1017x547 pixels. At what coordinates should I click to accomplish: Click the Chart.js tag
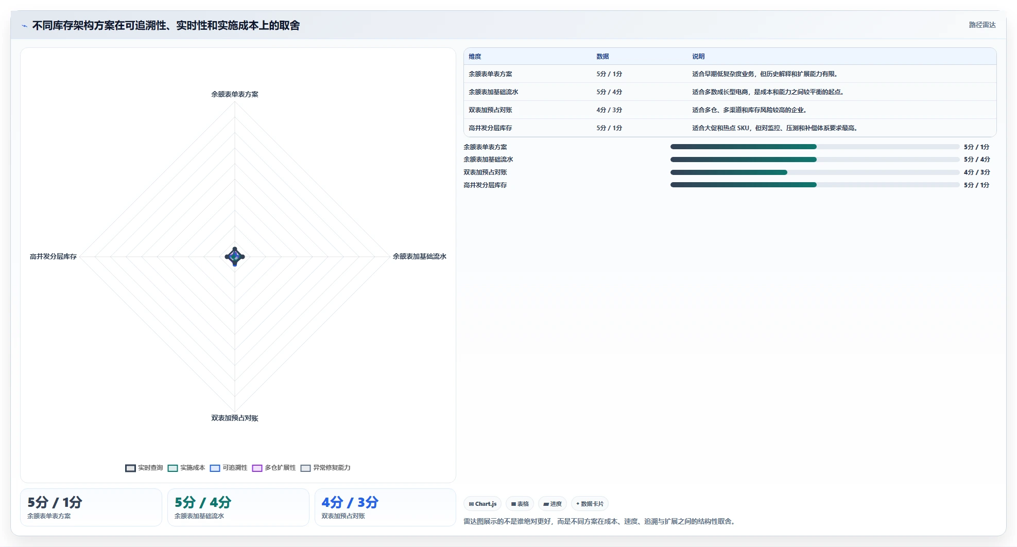click(482, 504)
